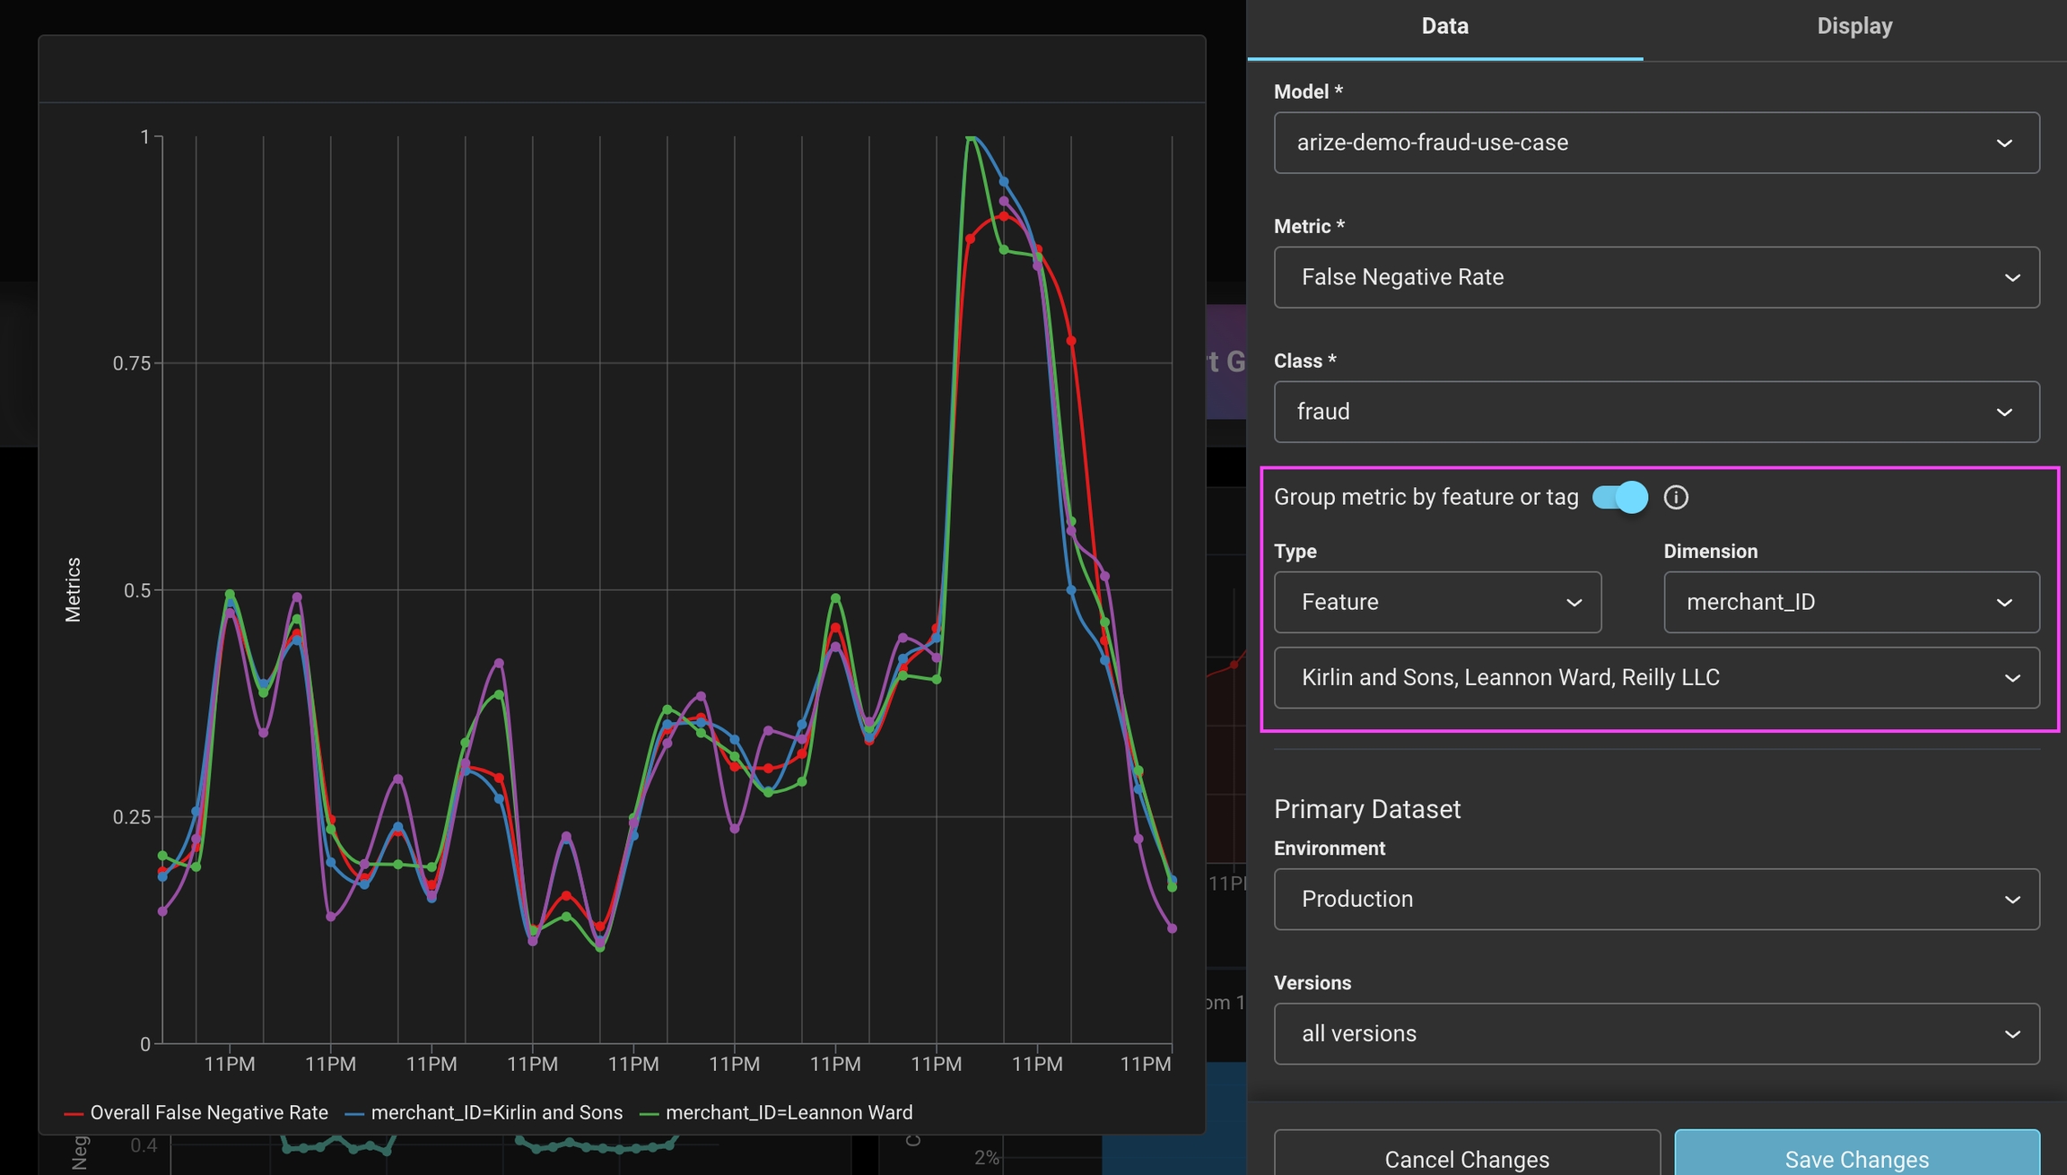This screenshot has width=2067, height=1175.
Task: Switch to the Display tab
Action: [1853, 26]
